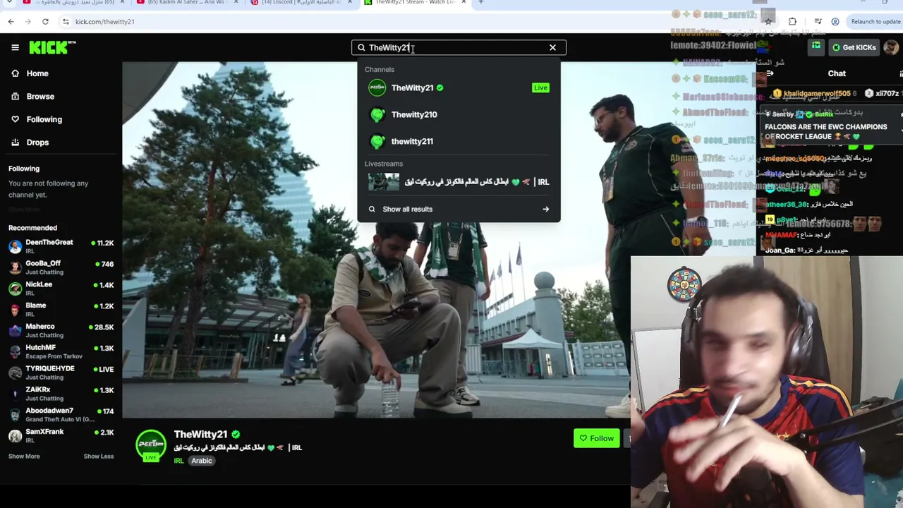903x508 pixels.
Task: Click the search magnifier icon in search bar
Action: pyautogui.click(x=361, y=47)
